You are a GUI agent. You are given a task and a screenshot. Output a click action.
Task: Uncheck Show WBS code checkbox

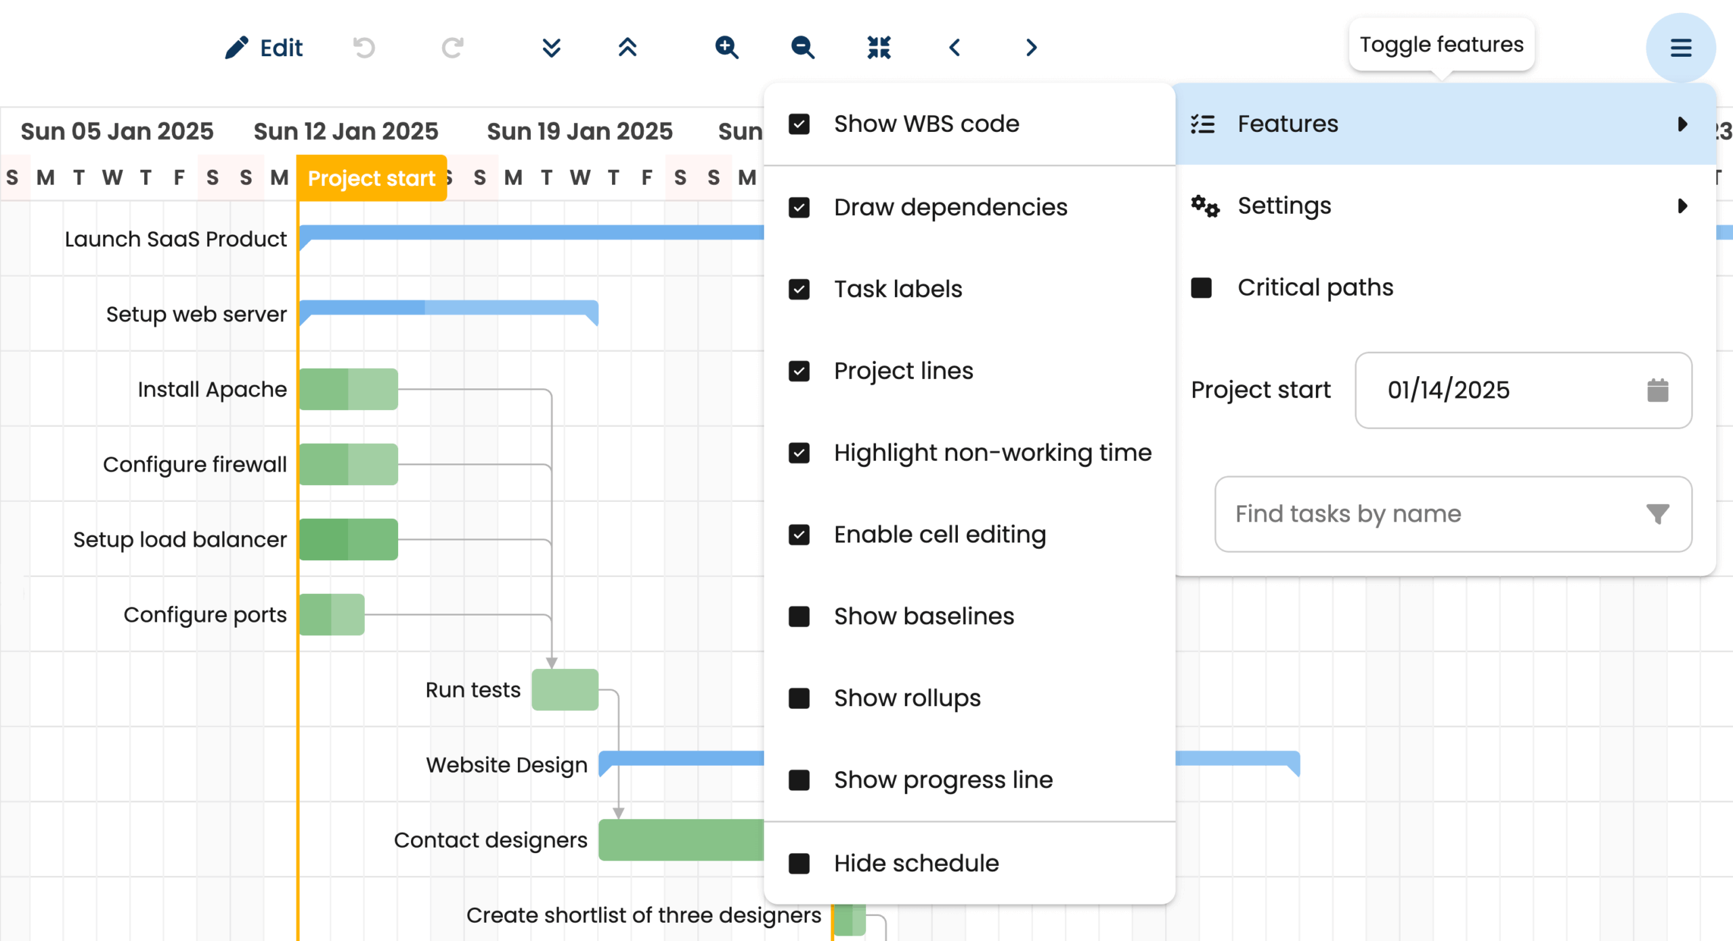coord(799,124)
